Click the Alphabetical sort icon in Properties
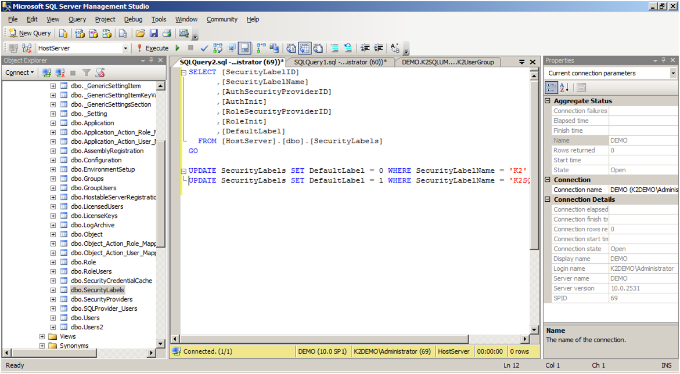The height and width of the screenshot is (374, 680). tap(564, 88)
